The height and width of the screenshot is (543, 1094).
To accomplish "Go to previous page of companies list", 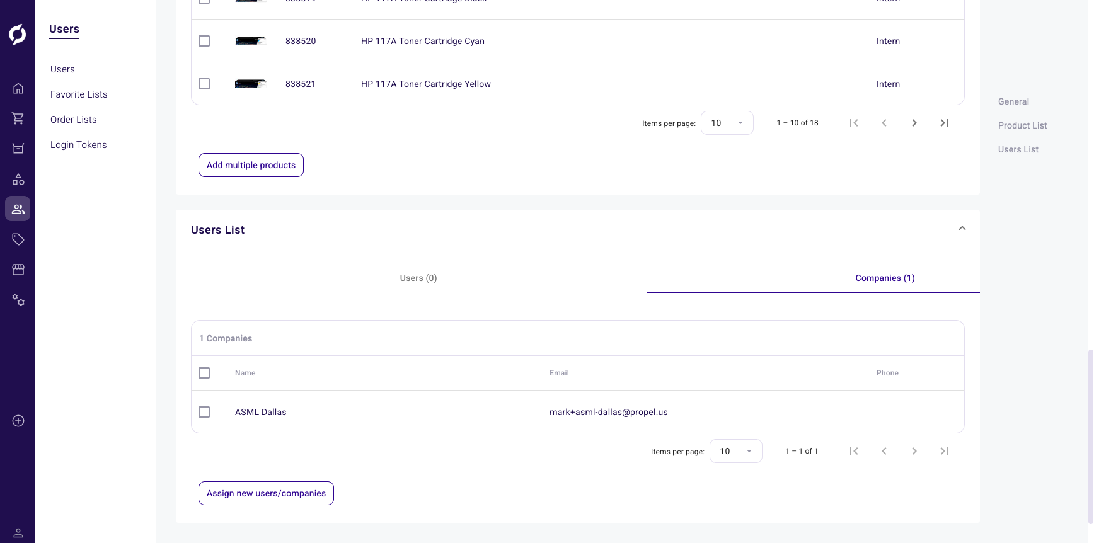I will pyautogui.click(x=884, y=451).
